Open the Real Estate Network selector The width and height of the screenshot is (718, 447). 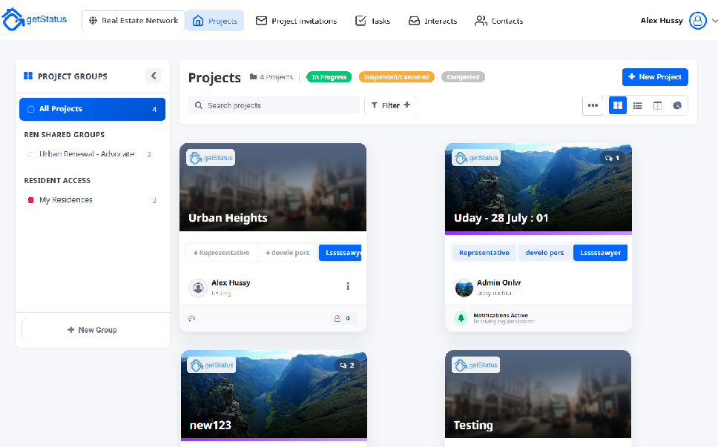click(134, 21)
